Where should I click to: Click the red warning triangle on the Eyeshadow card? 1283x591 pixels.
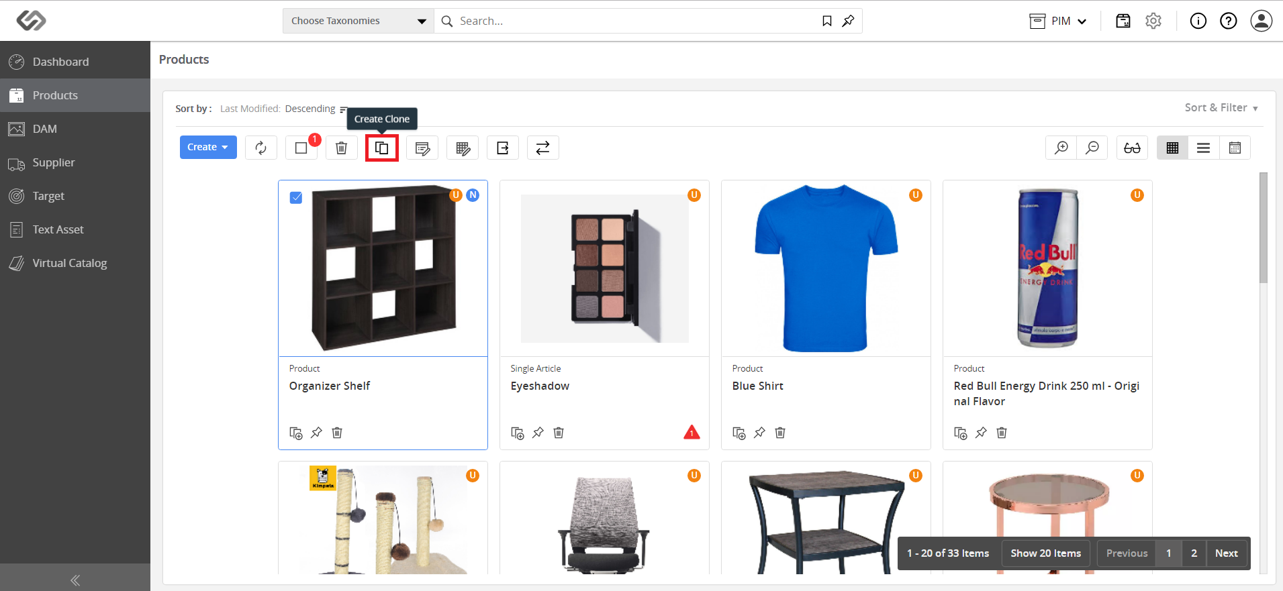[692, 432]
